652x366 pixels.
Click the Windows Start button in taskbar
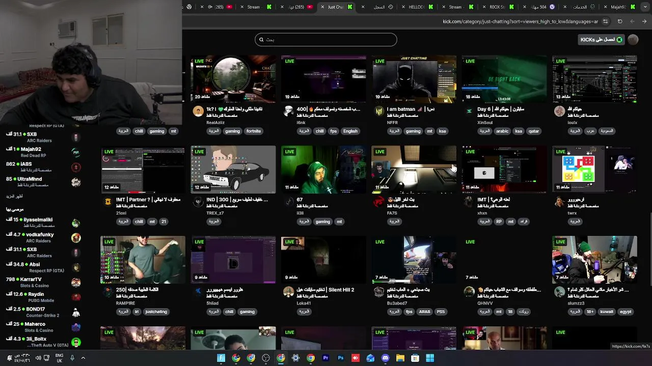click(430, 358)
